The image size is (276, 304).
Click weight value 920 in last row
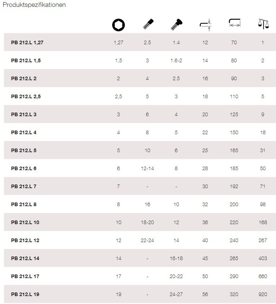pos(263,294)
